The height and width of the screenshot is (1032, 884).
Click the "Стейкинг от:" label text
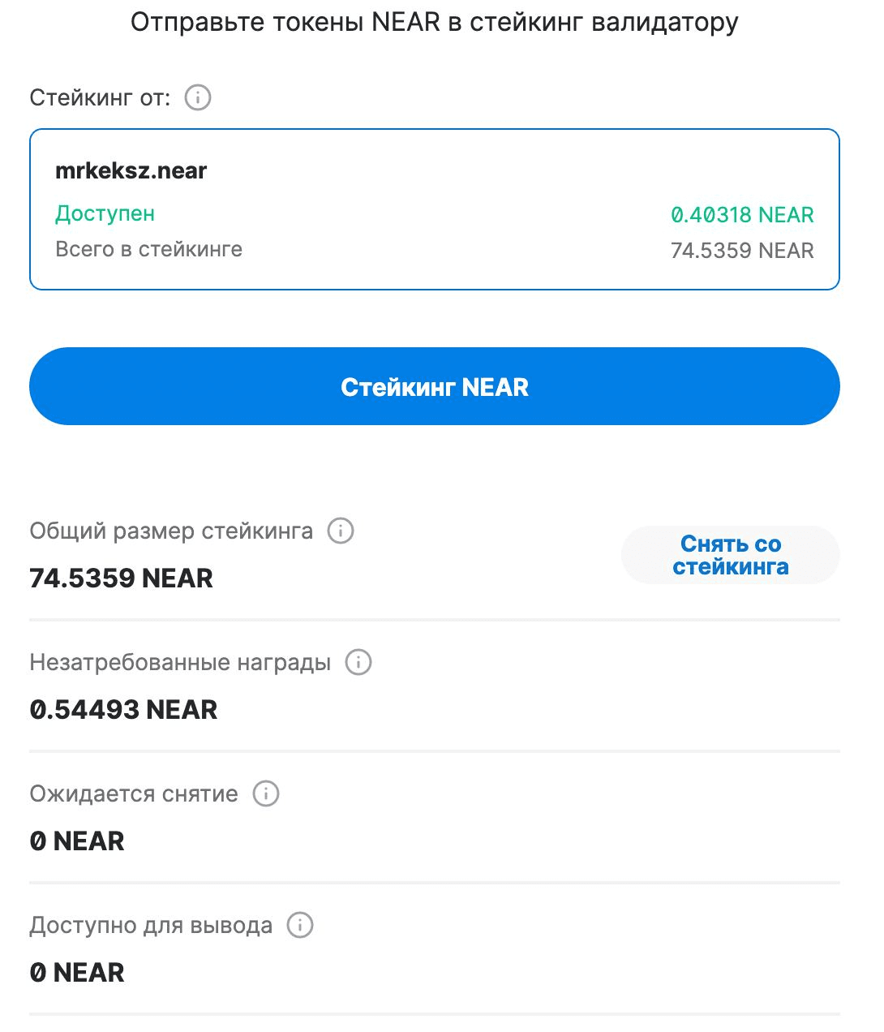100,98
